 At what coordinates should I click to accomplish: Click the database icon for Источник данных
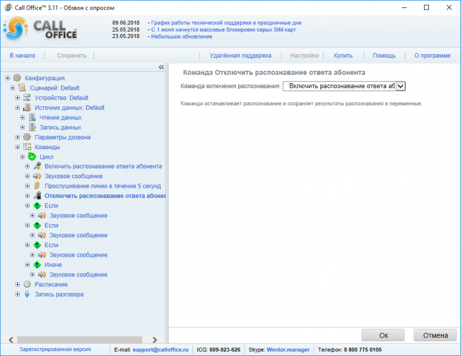point(27,108)
